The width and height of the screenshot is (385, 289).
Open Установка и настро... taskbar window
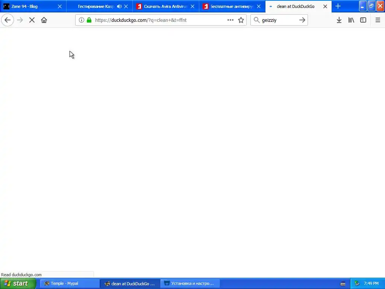pyautogui.click(x=190, y=283)
